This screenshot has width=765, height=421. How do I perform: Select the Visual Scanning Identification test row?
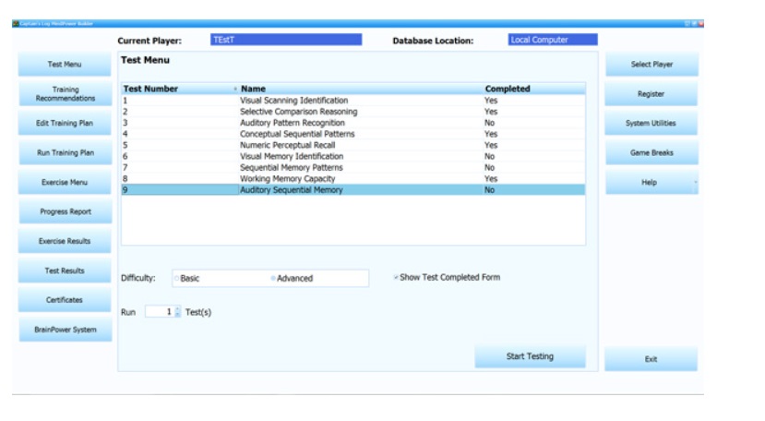(293, 101)
